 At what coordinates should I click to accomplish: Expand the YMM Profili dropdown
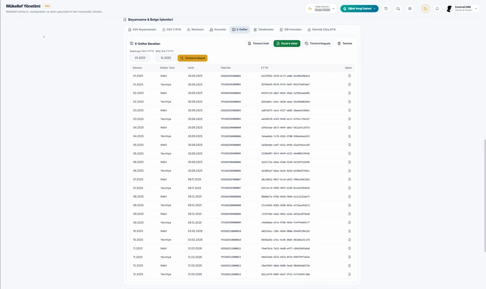coord(321,8)
